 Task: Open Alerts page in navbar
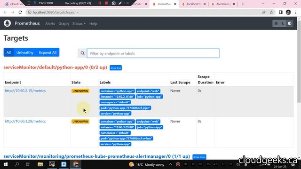(50, 23)
